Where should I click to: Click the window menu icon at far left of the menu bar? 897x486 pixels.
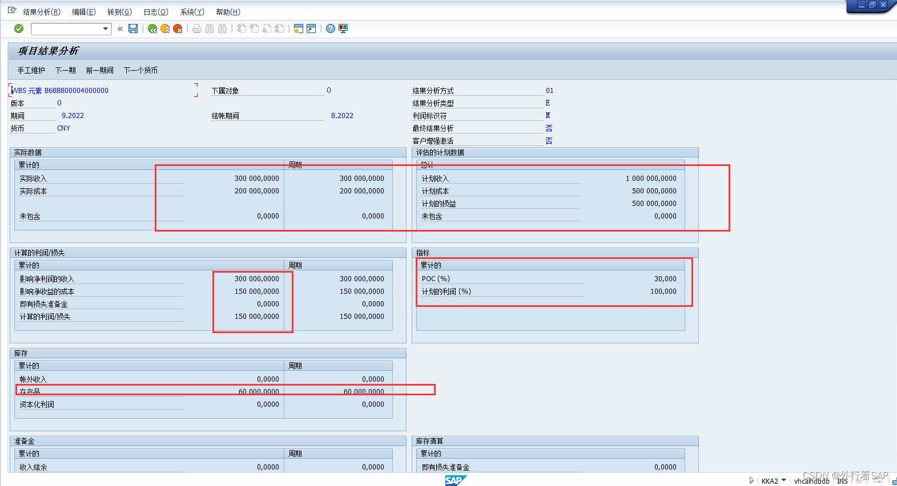pyautogui.click(x=12, y=11)
